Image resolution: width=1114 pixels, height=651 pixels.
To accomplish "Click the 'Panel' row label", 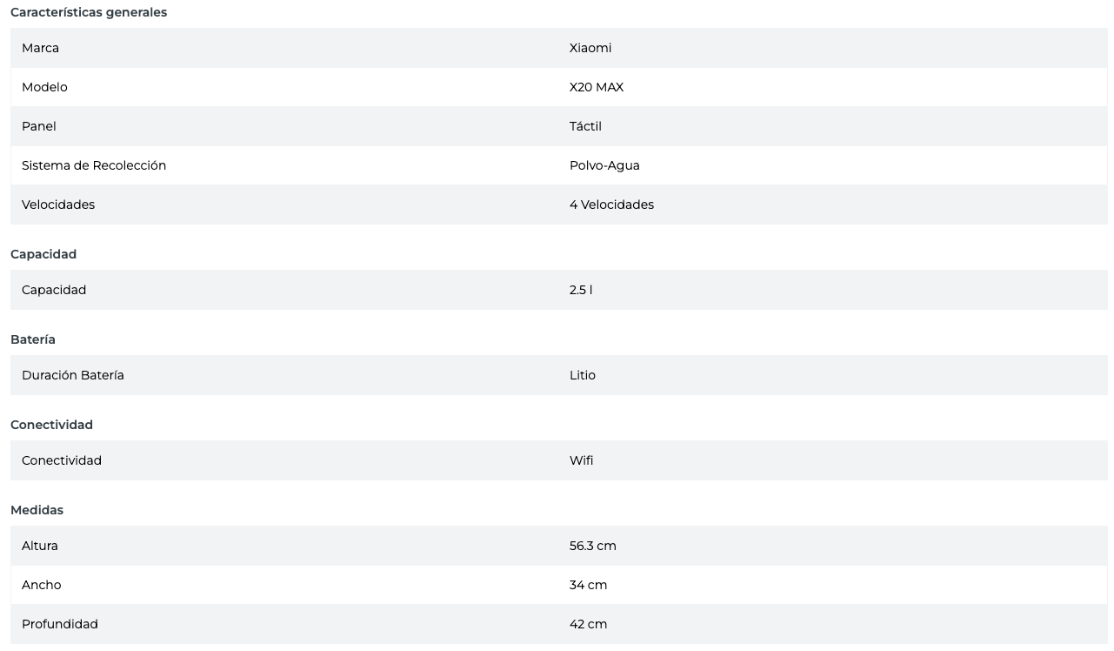I will (39, 126).
